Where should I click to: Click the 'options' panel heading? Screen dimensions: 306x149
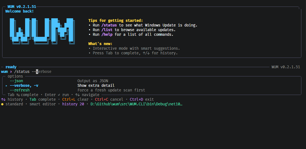point(15,76)
